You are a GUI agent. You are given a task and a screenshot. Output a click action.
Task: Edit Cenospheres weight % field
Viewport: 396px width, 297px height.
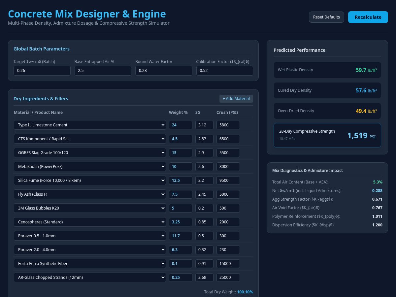(181, 222)
